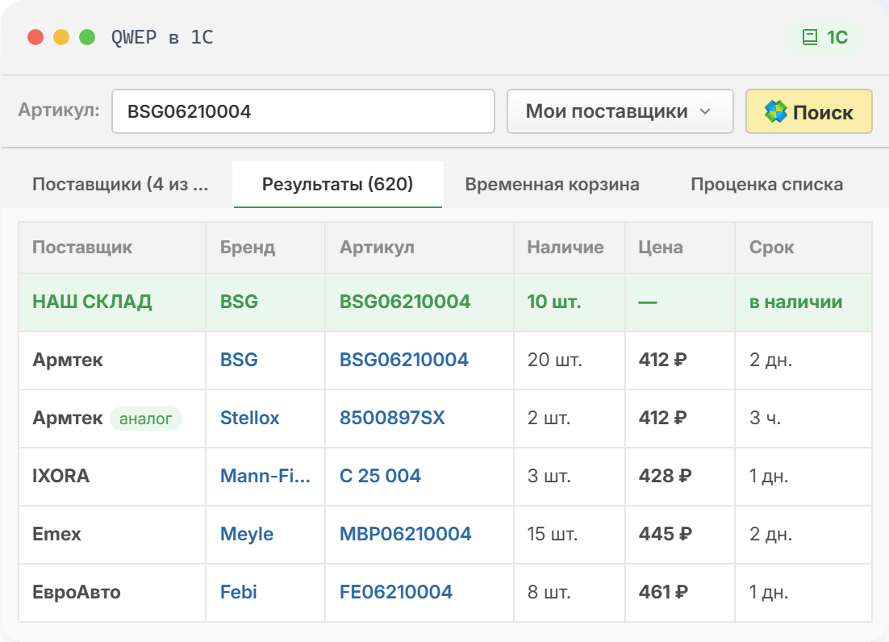The width and height of the screenshot is (889, 642).
Task: Click the green maximize window dot
Action: [x=87, y=37]
